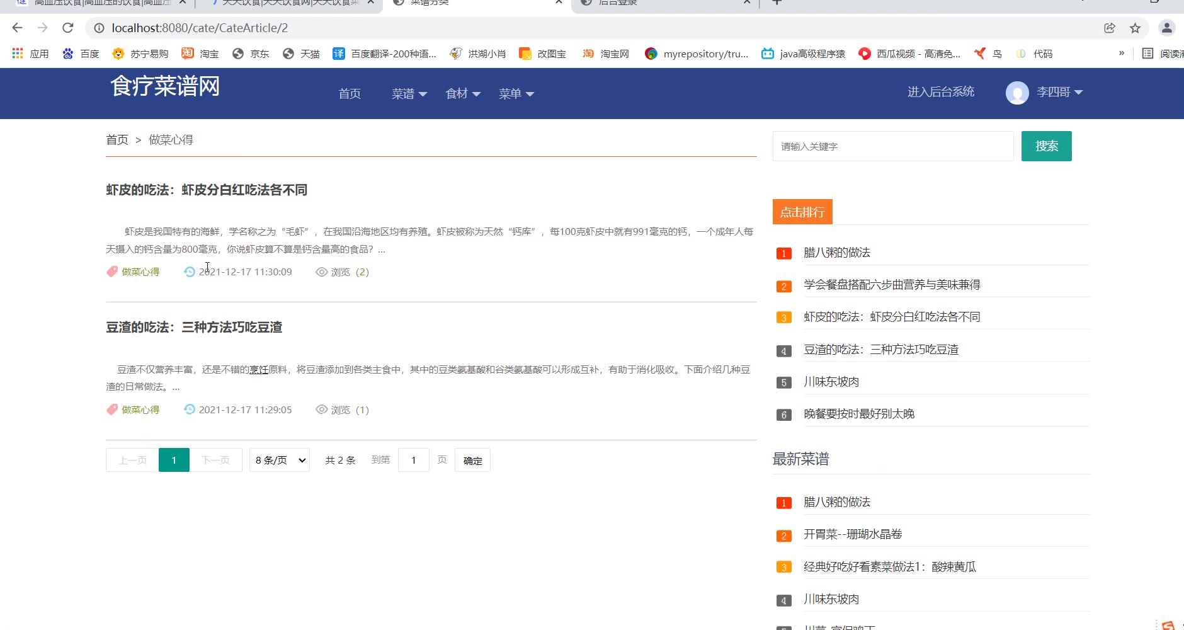Open the 8 条/页 page size selector
Viewport: 1184px width, 630px height.
280,461
